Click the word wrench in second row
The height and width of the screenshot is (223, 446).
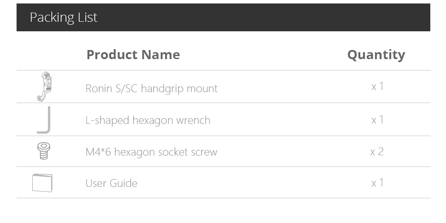click(x=193, y=120)
